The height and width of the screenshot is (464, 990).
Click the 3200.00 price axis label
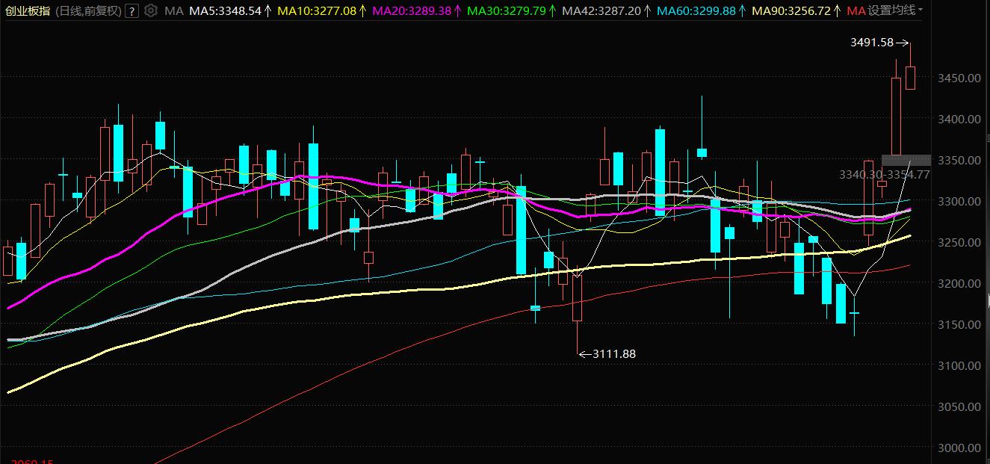coord(959,283)
